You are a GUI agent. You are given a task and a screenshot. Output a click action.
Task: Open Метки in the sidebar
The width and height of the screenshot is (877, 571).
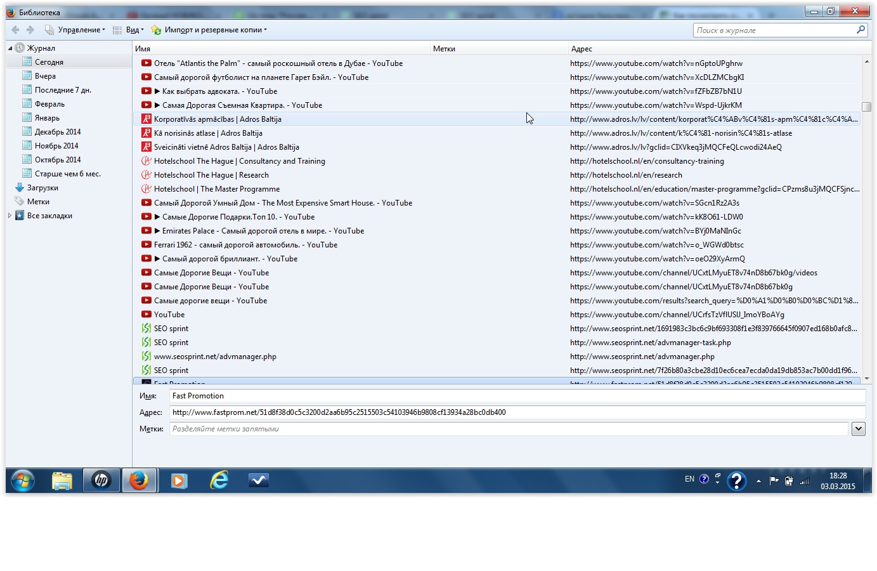pos(38,202)
